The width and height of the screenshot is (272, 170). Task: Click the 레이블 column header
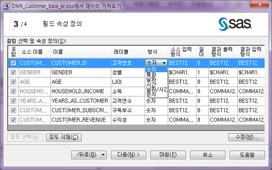coord(128,52)
